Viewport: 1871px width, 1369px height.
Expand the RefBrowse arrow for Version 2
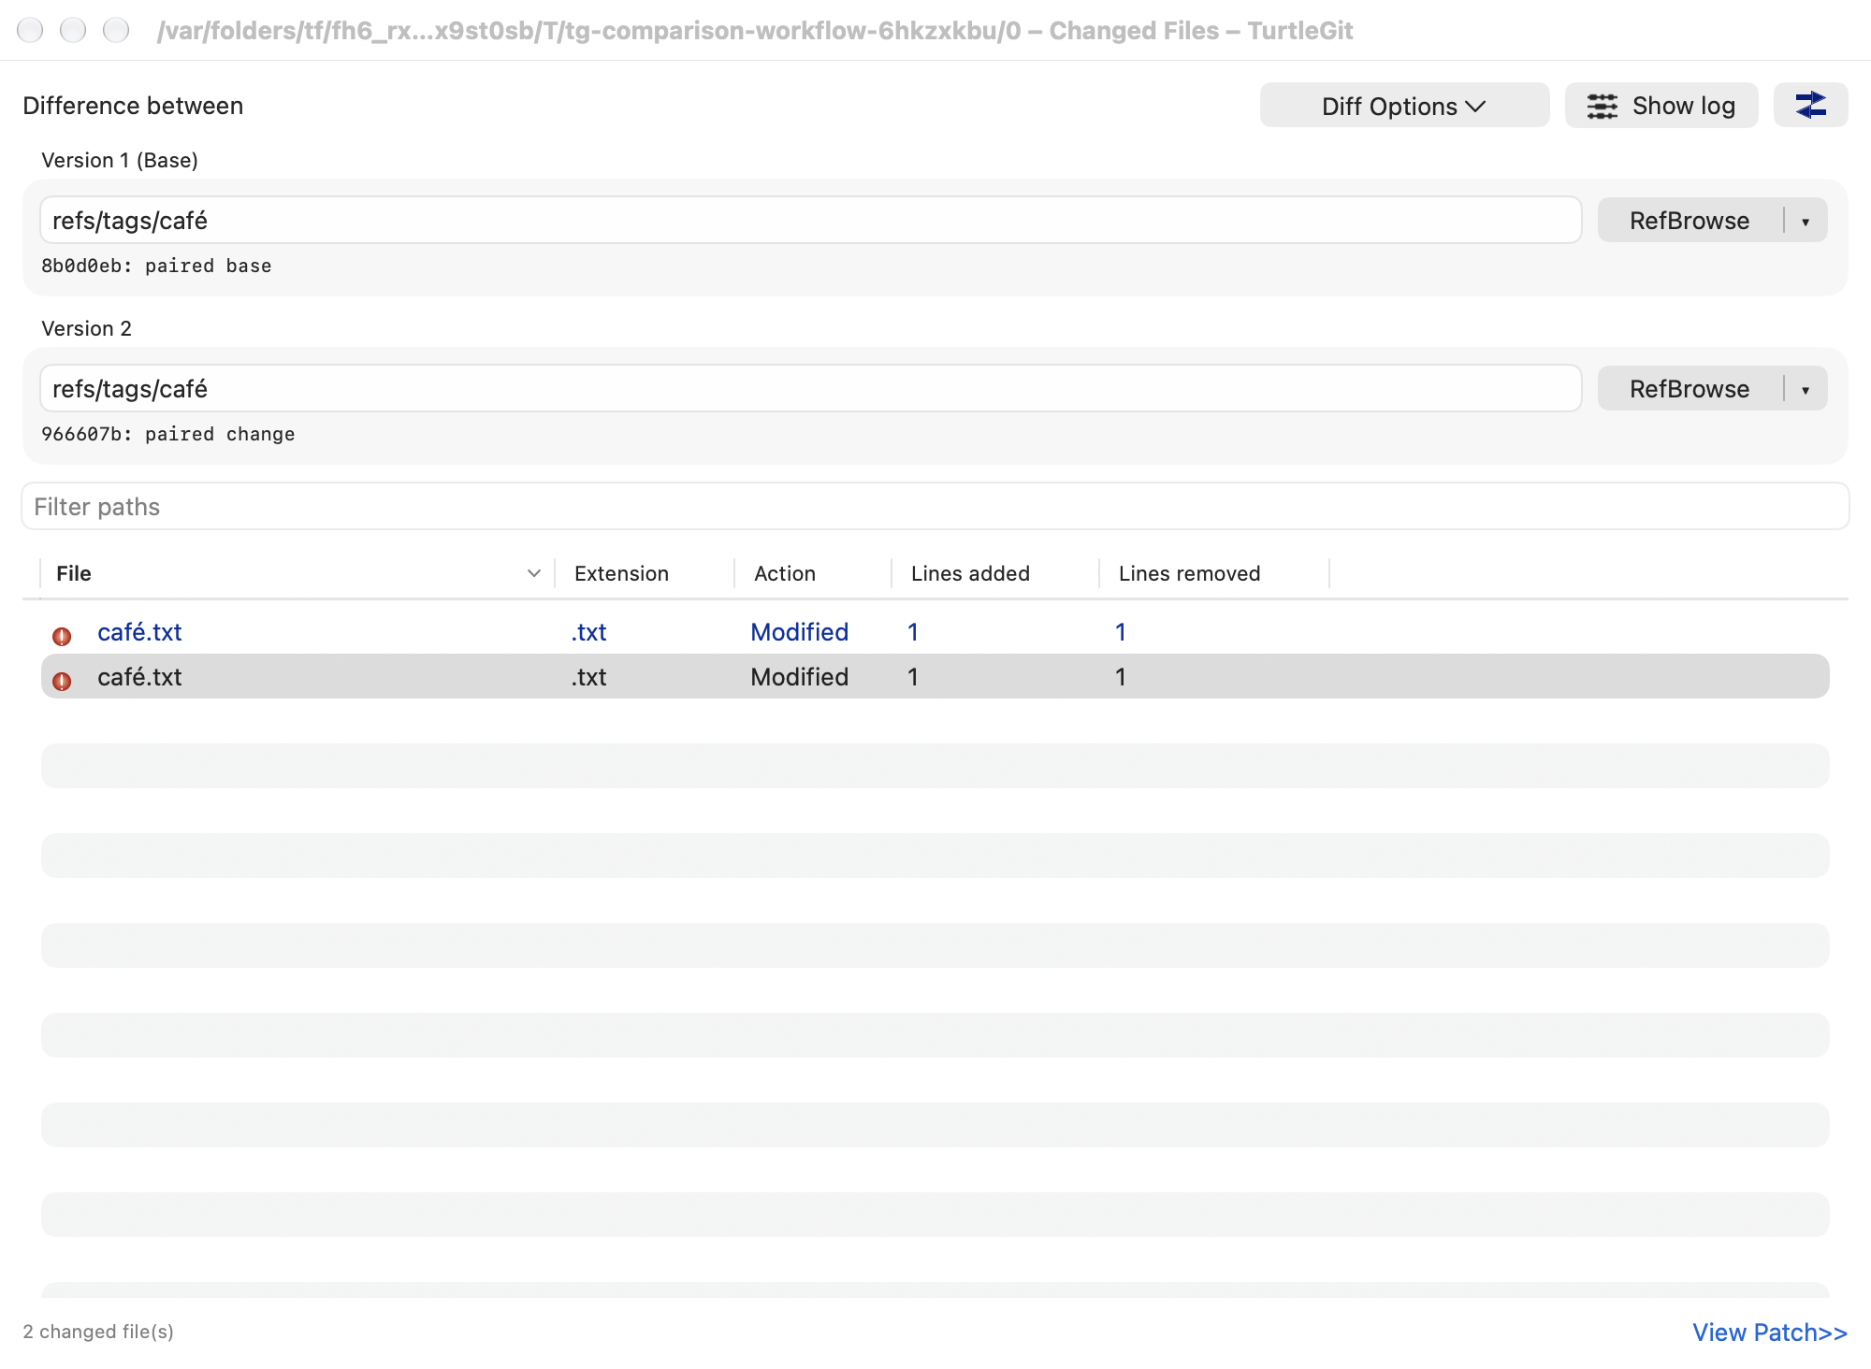(1806, 390)
